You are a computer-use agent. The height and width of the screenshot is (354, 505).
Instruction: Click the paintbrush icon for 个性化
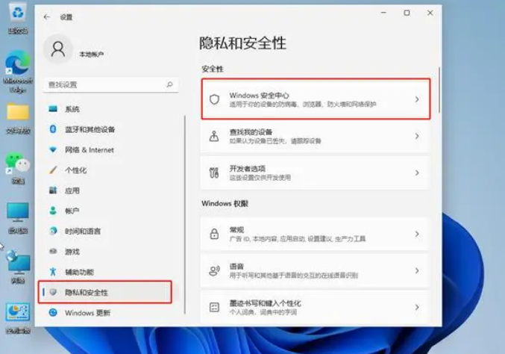click(53, 170)
